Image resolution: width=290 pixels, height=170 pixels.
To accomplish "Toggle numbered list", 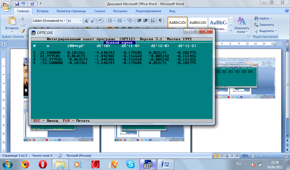I will tap(120, 21).
